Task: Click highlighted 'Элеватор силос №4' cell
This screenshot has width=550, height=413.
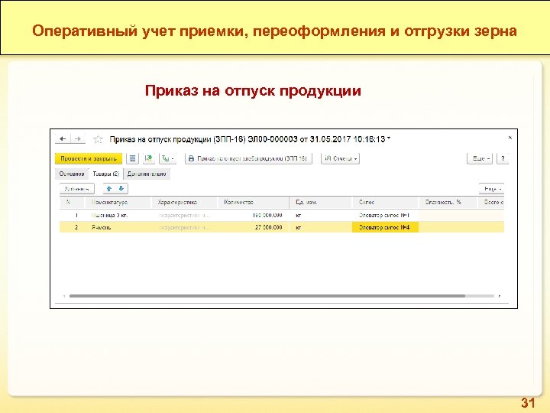Action: tap(385, 227)
